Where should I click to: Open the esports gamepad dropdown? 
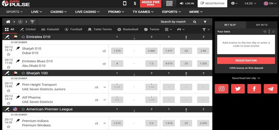tap(181, 30)
